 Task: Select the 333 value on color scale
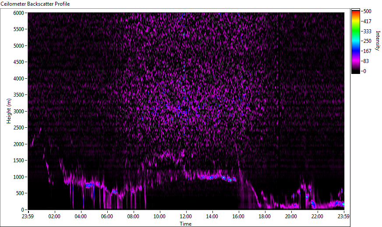click(367, 31)
